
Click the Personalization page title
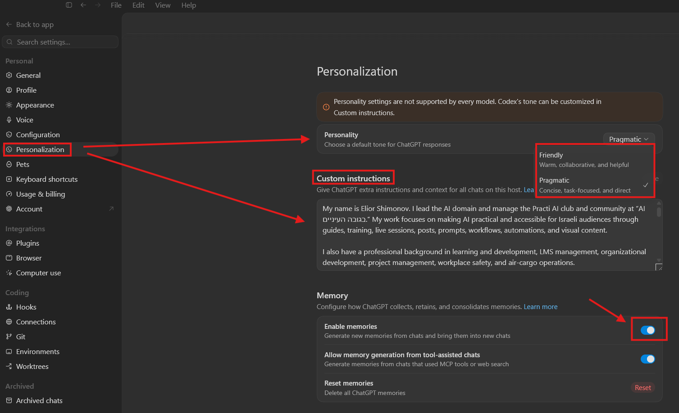click(357, 72)
